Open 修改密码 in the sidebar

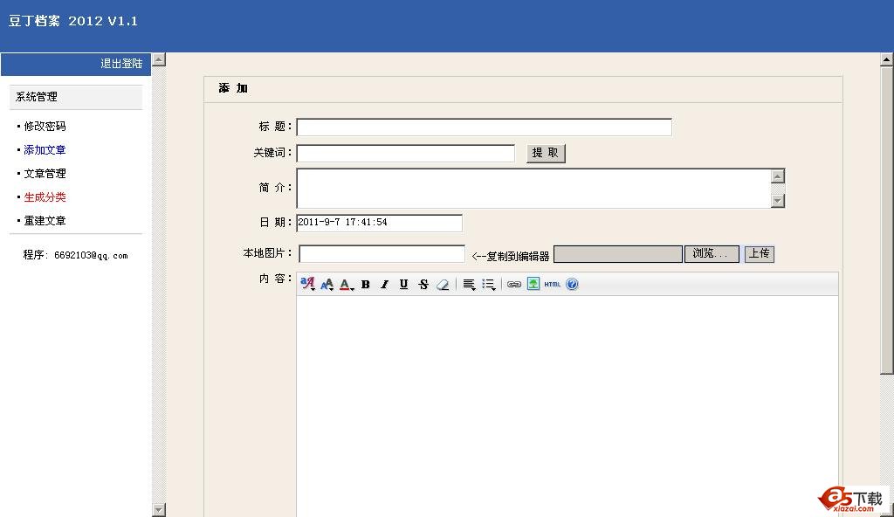click(45, 126)
